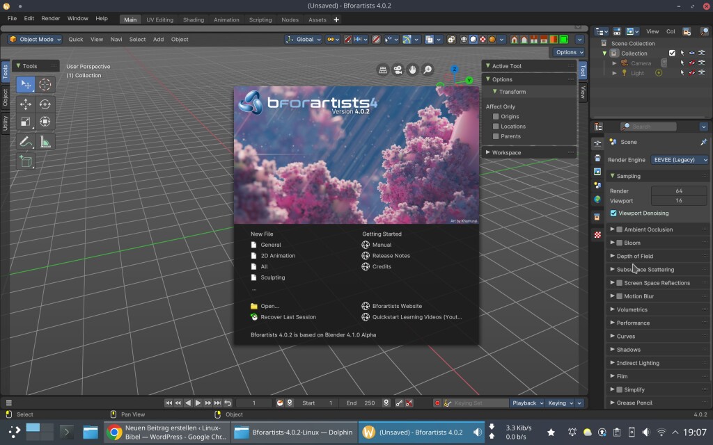
Task: Enable the Bloom checkbox
Action: [619, 243]
